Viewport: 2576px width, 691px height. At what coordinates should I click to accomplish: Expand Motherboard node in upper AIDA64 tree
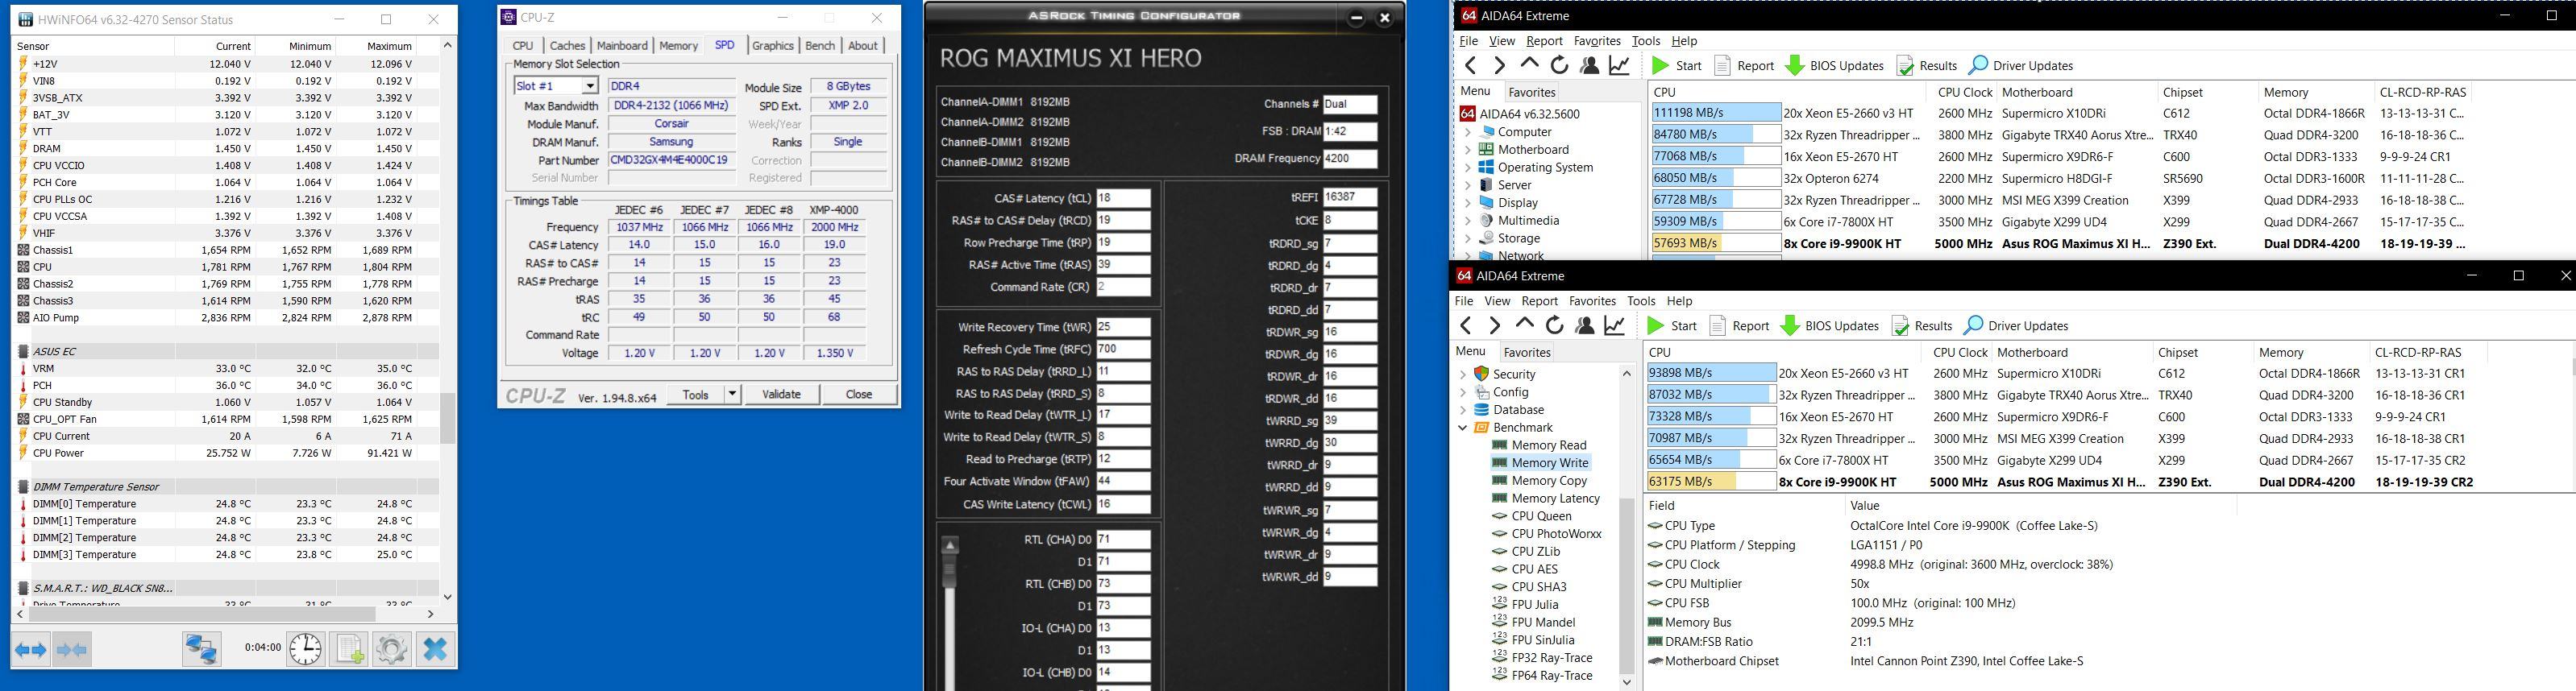click(1467, 150)
